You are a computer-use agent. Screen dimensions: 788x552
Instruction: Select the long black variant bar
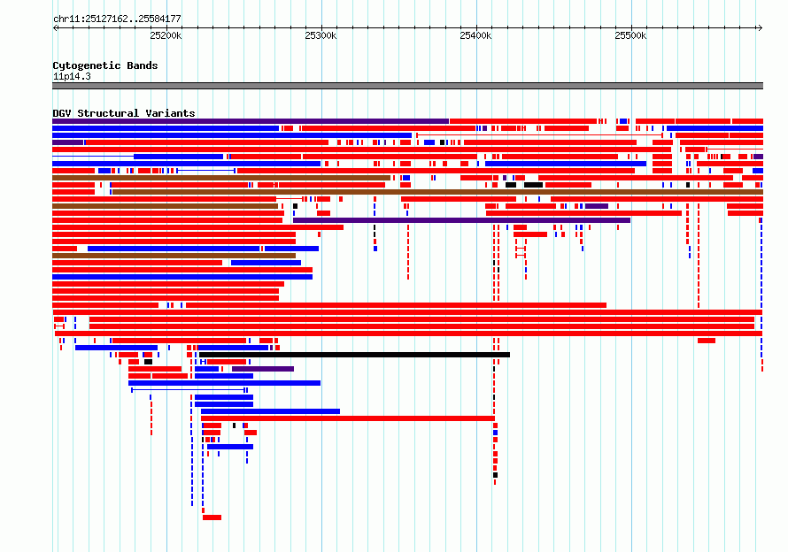point(355,355)
